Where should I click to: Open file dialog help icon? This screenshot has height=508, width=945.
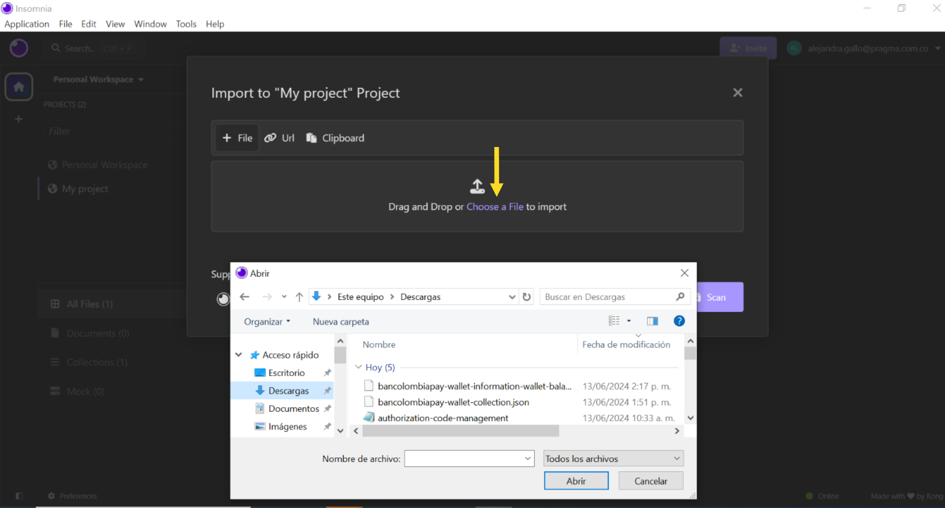(x=679, y=321)
